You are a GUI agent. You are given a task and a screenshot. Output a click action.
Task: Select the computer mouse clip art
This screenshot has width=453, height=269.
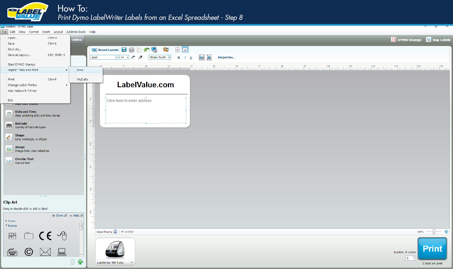click(62, 236)
